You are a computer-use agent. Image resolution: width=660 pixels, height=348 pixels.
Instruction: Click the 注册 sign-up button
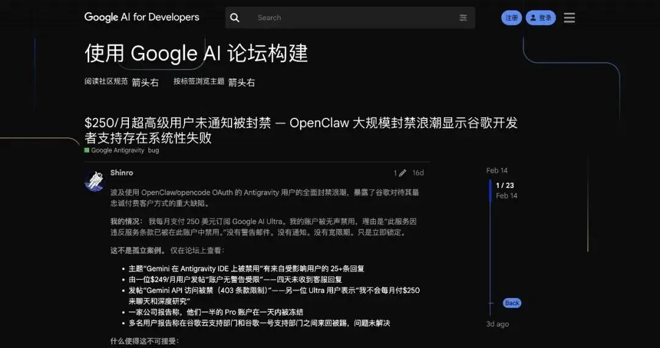coord(512,18)
